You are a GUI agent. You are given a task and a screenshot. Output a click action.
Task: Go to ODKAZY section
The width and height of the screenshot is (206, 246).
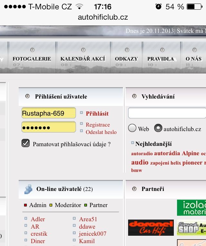pyautogui.click(x=126, y=59)
